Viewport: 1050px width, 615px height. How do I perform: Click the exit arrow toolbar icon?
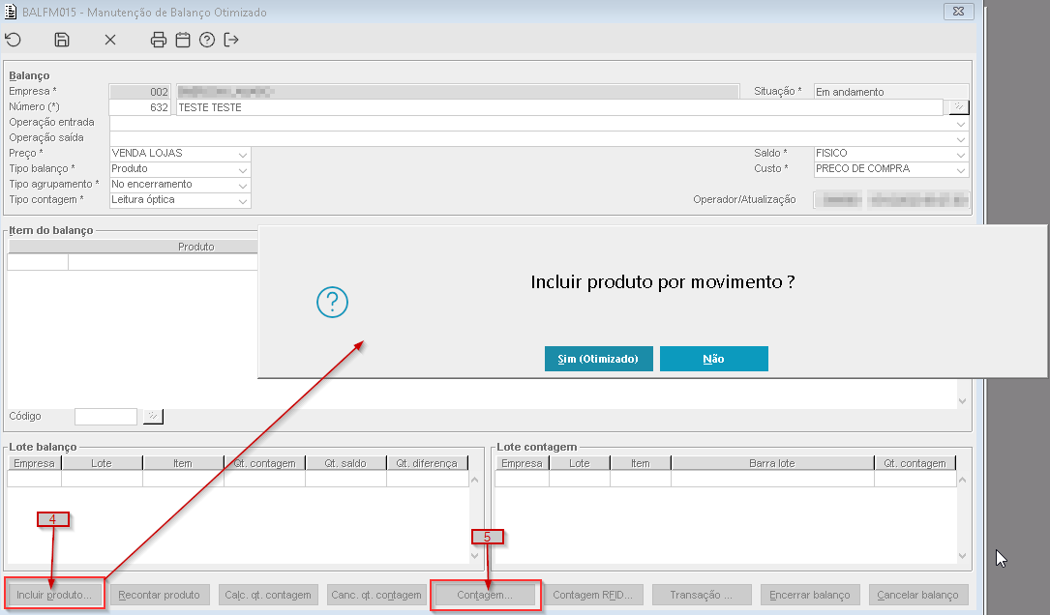point(231,41)
